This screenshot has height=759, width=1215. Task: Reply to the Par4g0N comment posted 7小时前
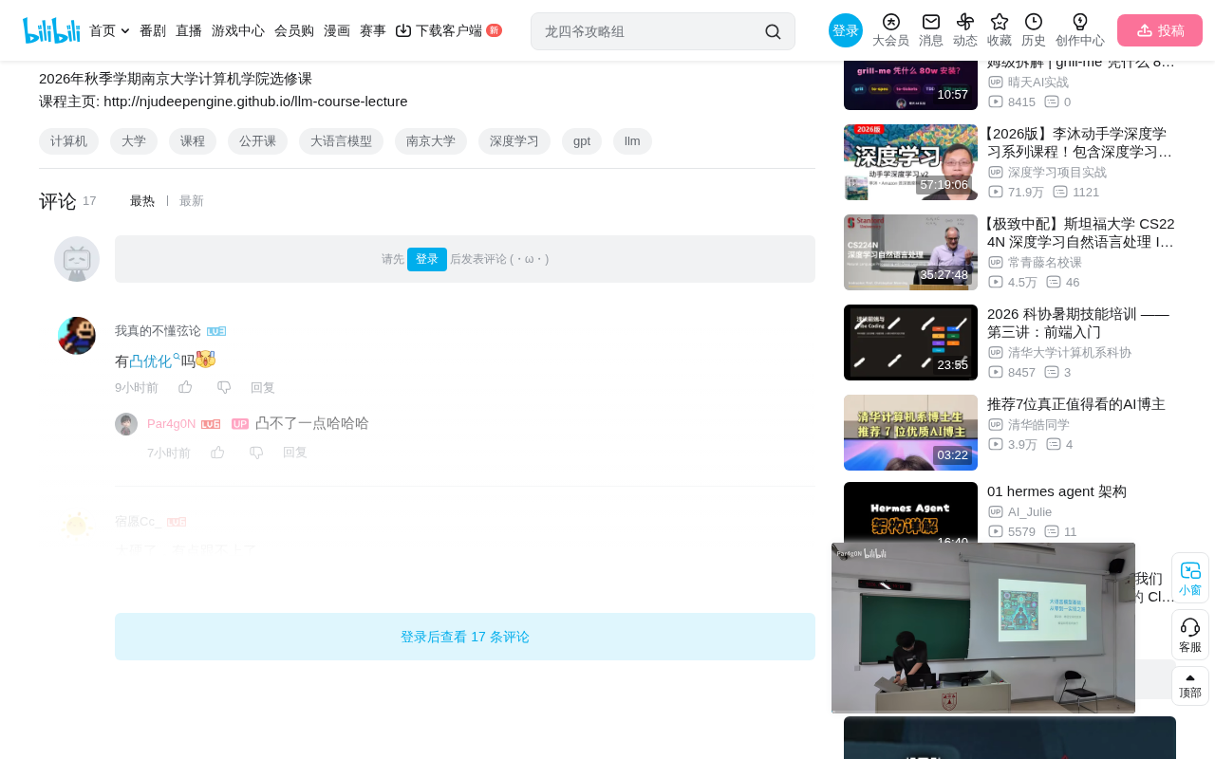(295, 453)
